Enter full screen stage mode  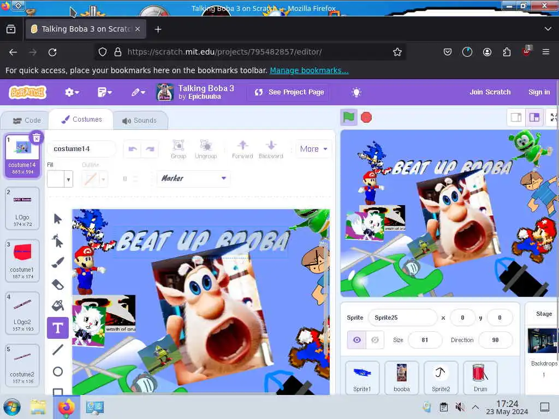(x=554, y=117)
